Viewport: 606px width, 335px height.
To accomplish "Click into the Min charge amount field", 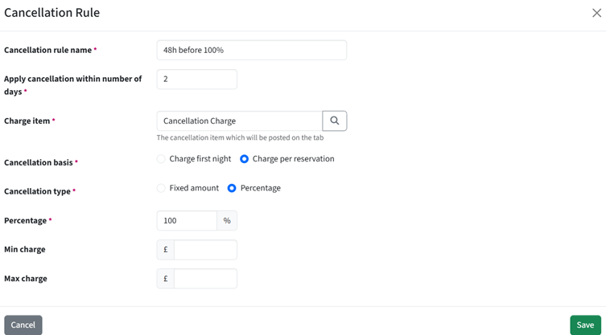I will click(x=205, y=250).
